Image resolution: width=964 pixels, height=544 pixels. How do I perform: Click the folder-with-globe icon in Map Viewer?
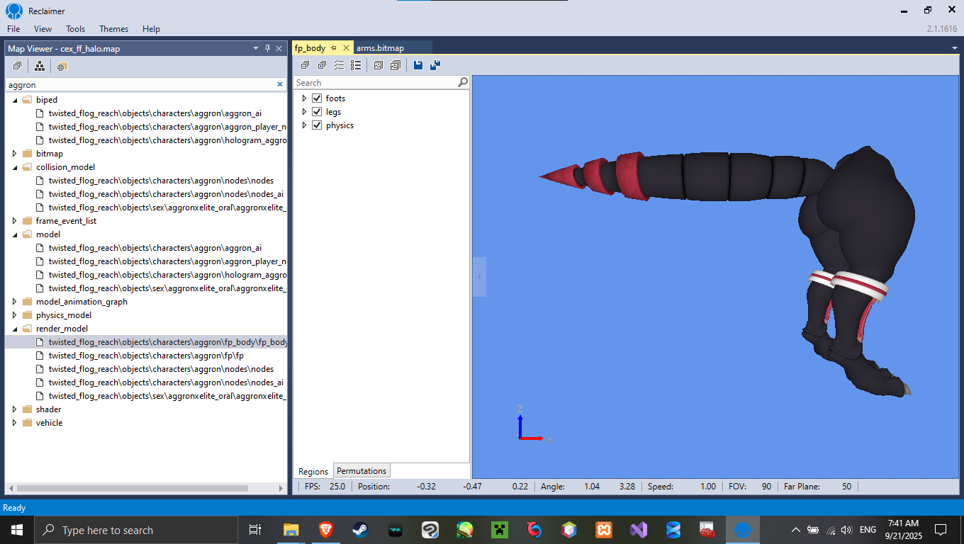click(x=62, y=66)
